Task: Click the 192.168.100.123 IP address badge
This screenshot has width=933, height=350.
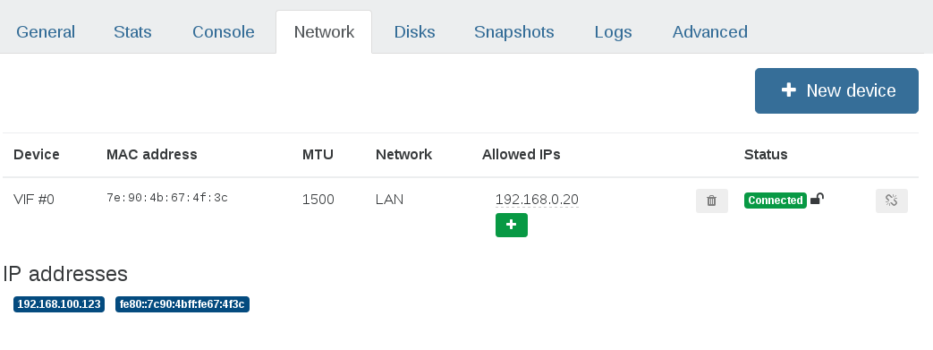Action: coord(59,304)
